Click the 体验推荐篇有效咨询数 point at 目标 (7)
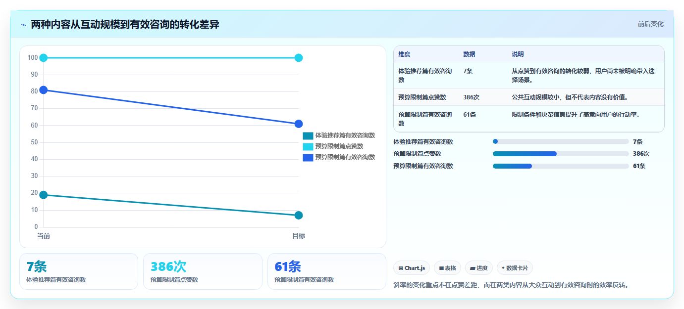684x309 pixels. click(x=299, y=215)
